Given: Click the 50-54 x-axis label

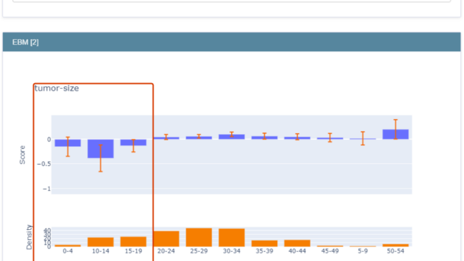Looking at the screenshot, I should 396,251.
